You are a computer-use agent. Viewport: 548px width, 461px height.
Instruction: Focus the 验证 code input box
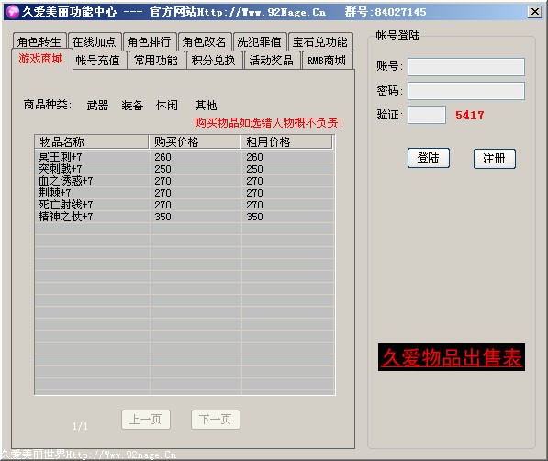427,115
